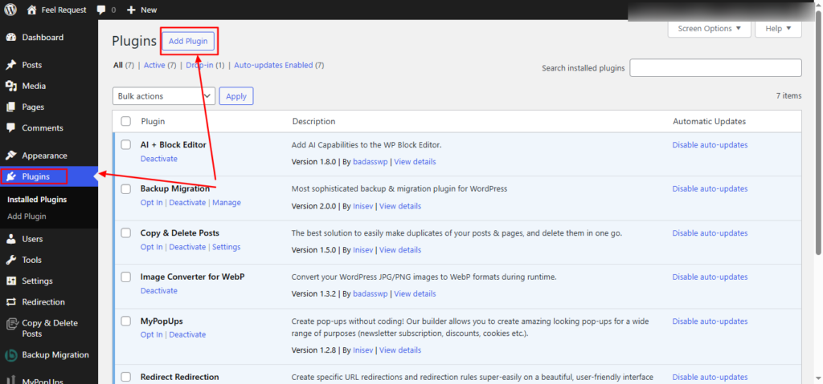
Task: Open Settings link for Copy & Delete Posts
Action: [x=226, y=247]
